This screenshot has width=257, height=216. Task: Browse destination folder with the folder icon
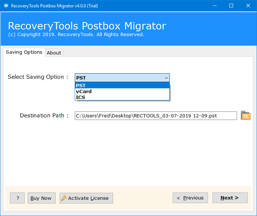point(246,116)
